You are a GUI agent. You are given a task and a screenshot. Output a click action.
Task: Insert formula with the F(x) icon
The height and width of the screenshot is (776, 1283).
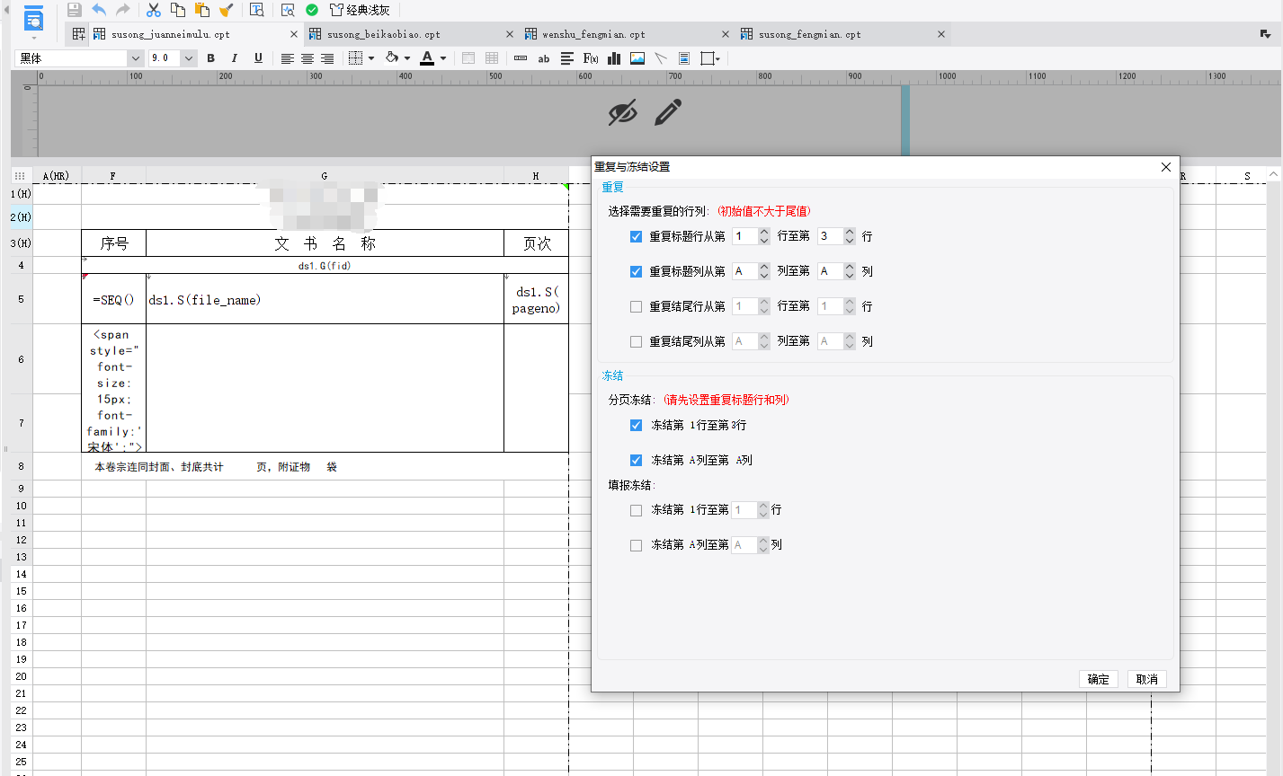pyautogui.click(x=591, y=58)
